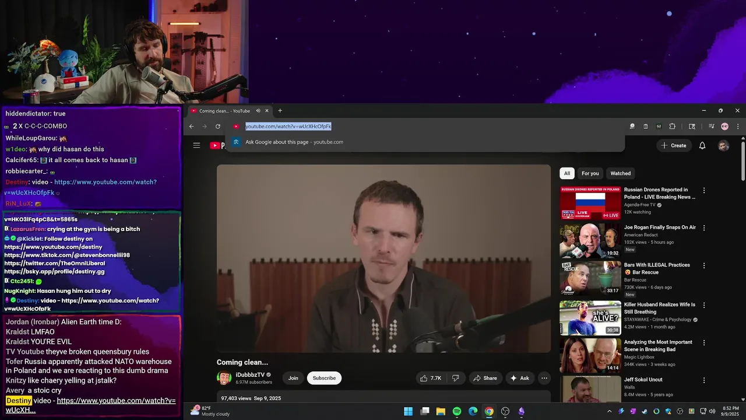Open options for Jeff Sokol Uncut
The height and width of the screenshot is (420, 746).
703,380
